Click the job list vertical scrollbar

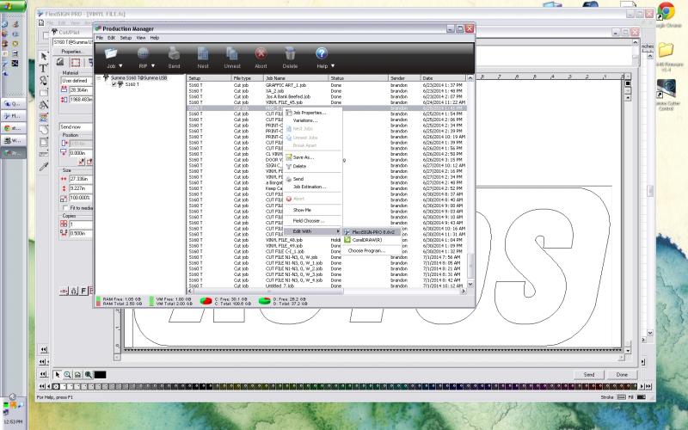click(470, 181)
